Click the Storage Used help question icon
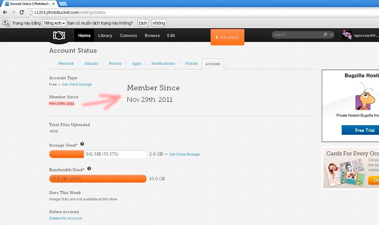The width and height of the screenshot is (379, 225). [x=82, y=144]
